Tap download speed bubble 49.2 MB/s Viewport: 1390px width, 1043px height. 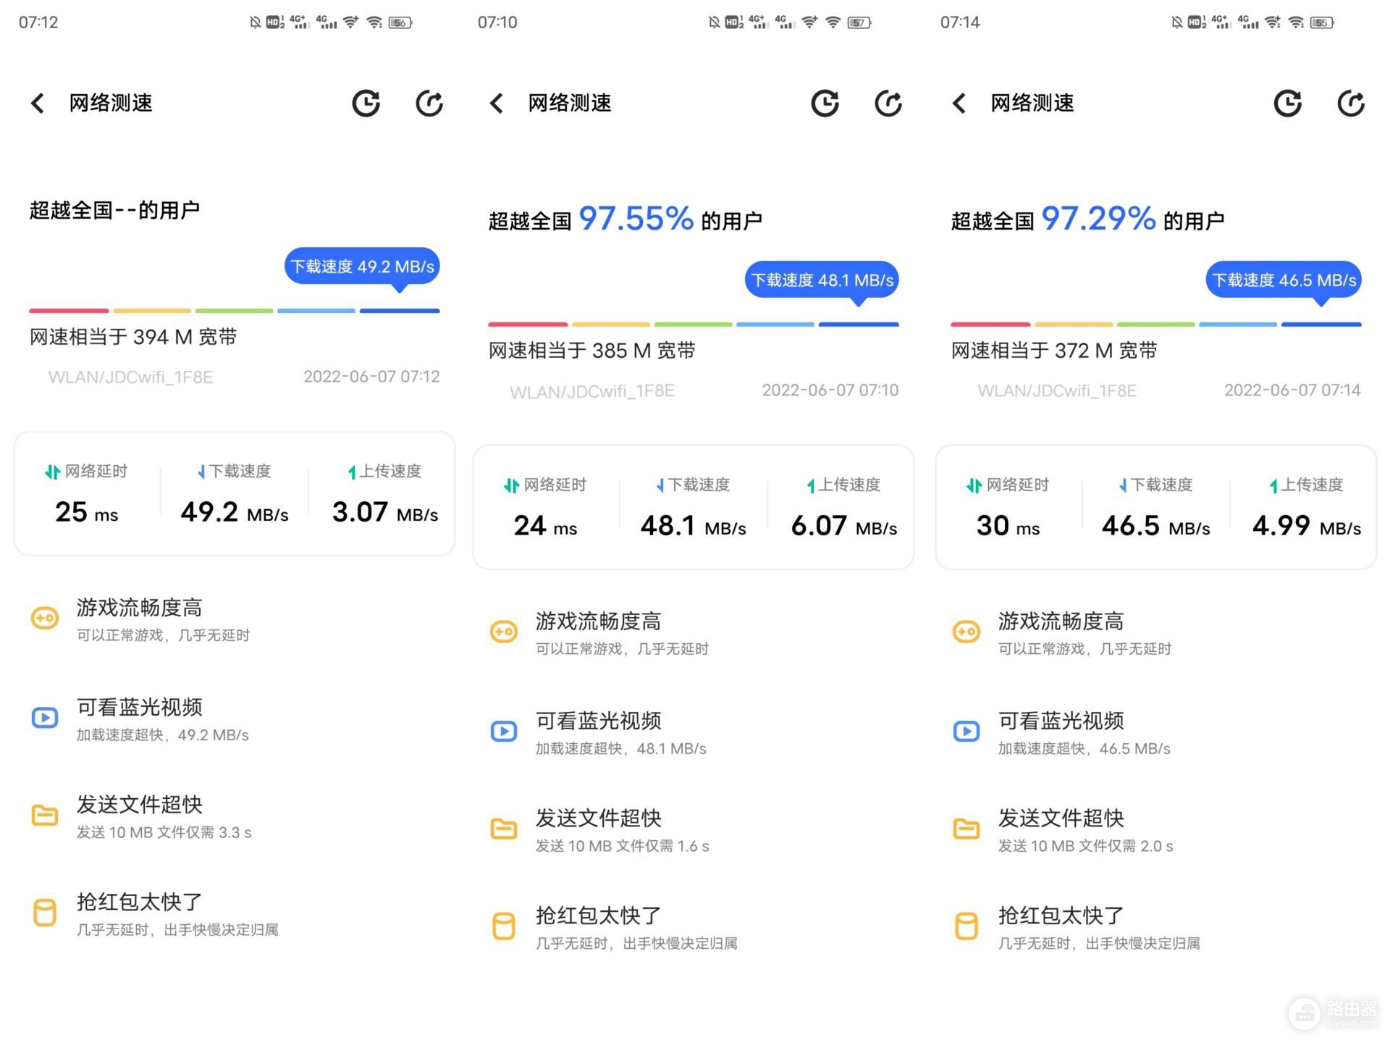click(x=362, y=267)
